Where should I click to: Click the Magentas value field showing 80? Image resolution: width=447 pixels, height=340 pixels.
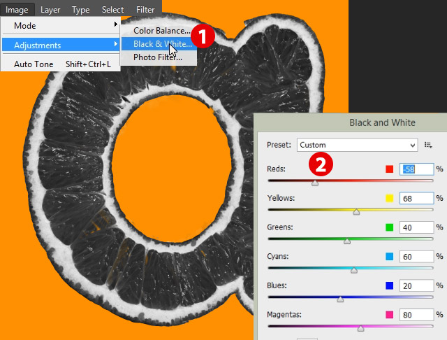pos(416,315)
